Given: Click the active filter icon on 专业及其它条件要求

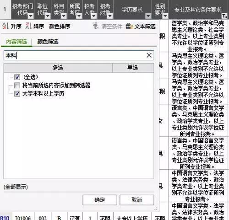Looking at the screenshot, I should [x=224, y=16].
